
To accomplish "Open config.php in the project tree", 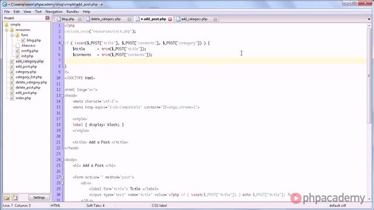I will (x=30, y=51).
